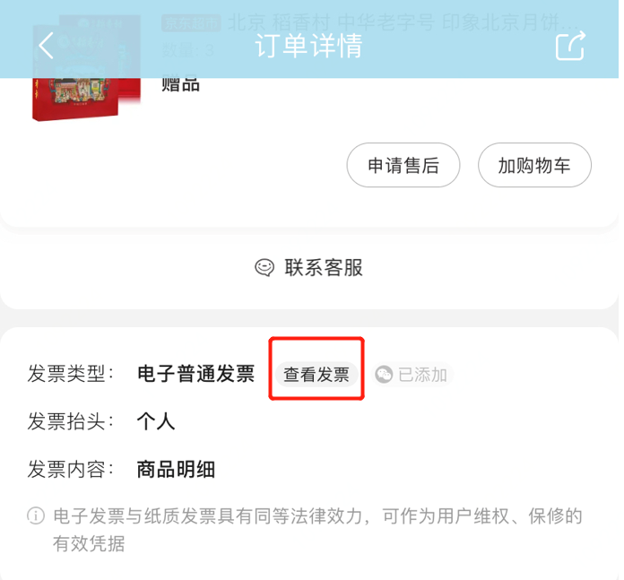
Task: Tap the electronic invoice legal notice text
Action: point(317,530)
